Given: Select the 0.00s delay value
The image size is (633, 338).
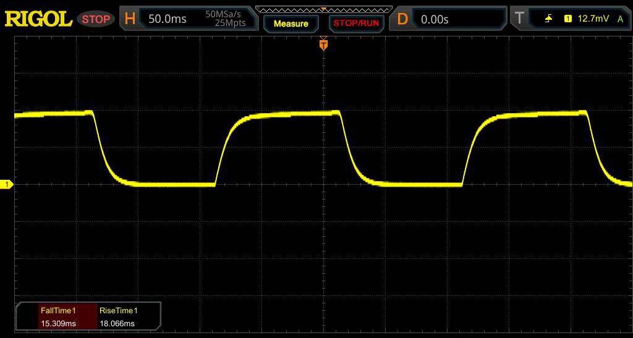Looking at the screenshot, I should [435, 19].
